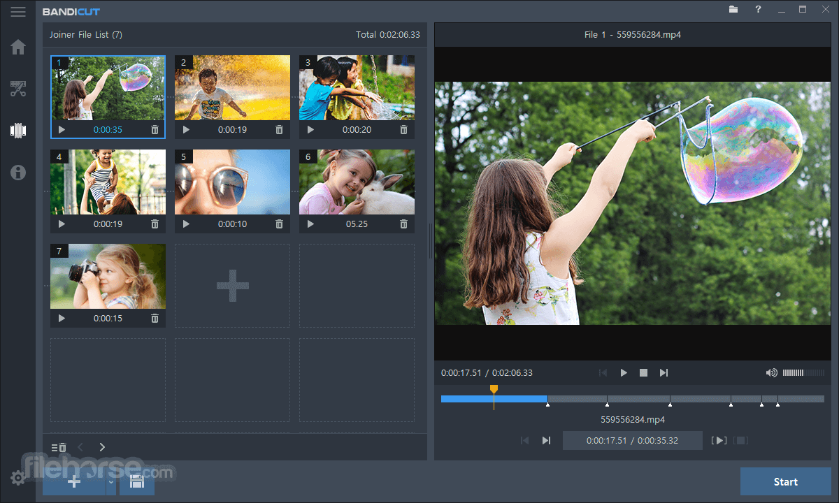839x503 pixels.
Task: Delete clip 1 with trash icon
Action: [x=155, y=130]
